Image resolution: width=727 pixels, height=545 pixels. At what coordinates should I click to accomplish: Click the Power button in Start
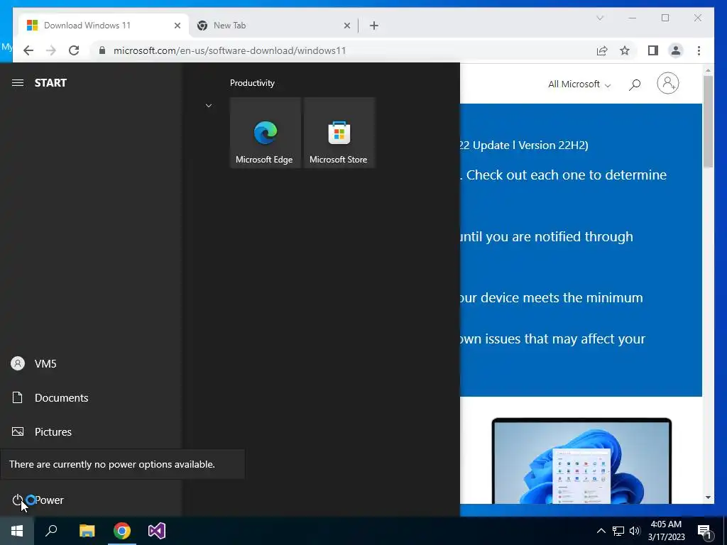pos(90,500)
